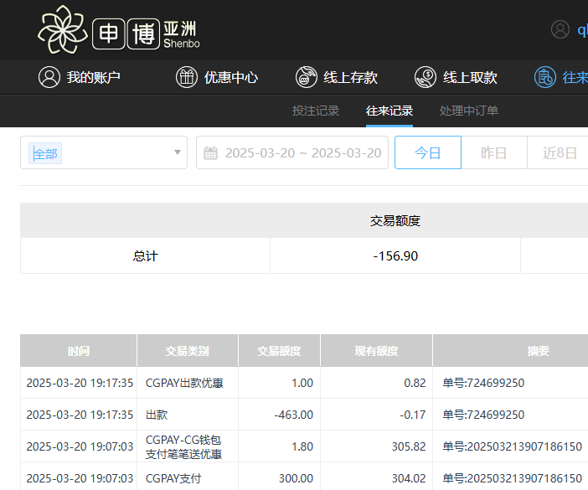Click the 全部 selected value in dropdown

coord(45,153)
